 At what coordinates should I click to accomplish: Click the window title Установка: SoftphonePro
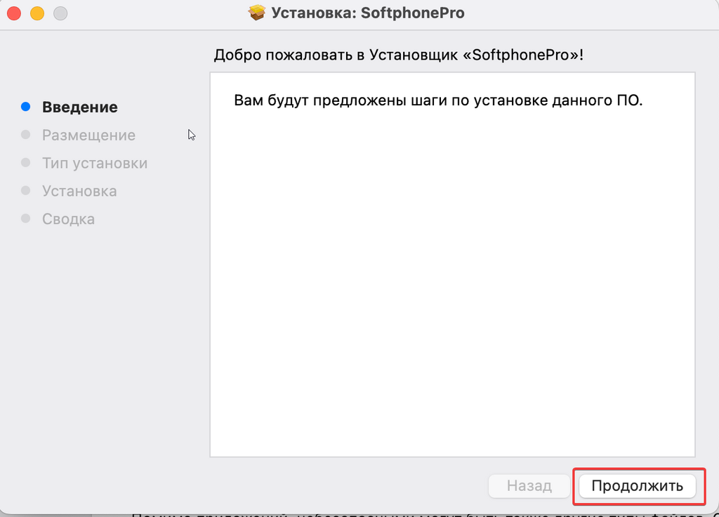pos(367,13)
